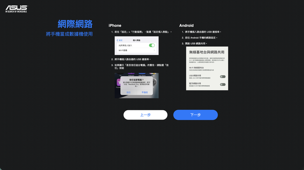The width and height of the screenshot is (304, 170).
Task: Click the Android tethering settings image
Action: tap(207, 68)
